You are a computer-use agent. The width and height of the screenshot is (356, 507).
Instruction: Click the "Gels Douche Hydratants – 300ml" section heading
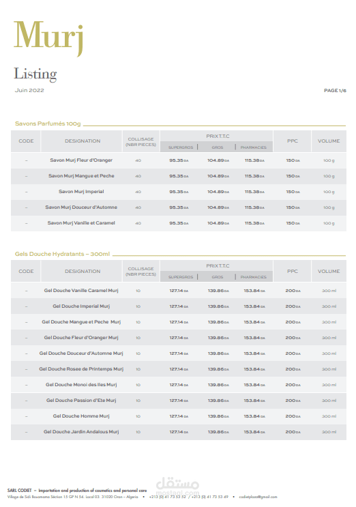pos(62,254)
